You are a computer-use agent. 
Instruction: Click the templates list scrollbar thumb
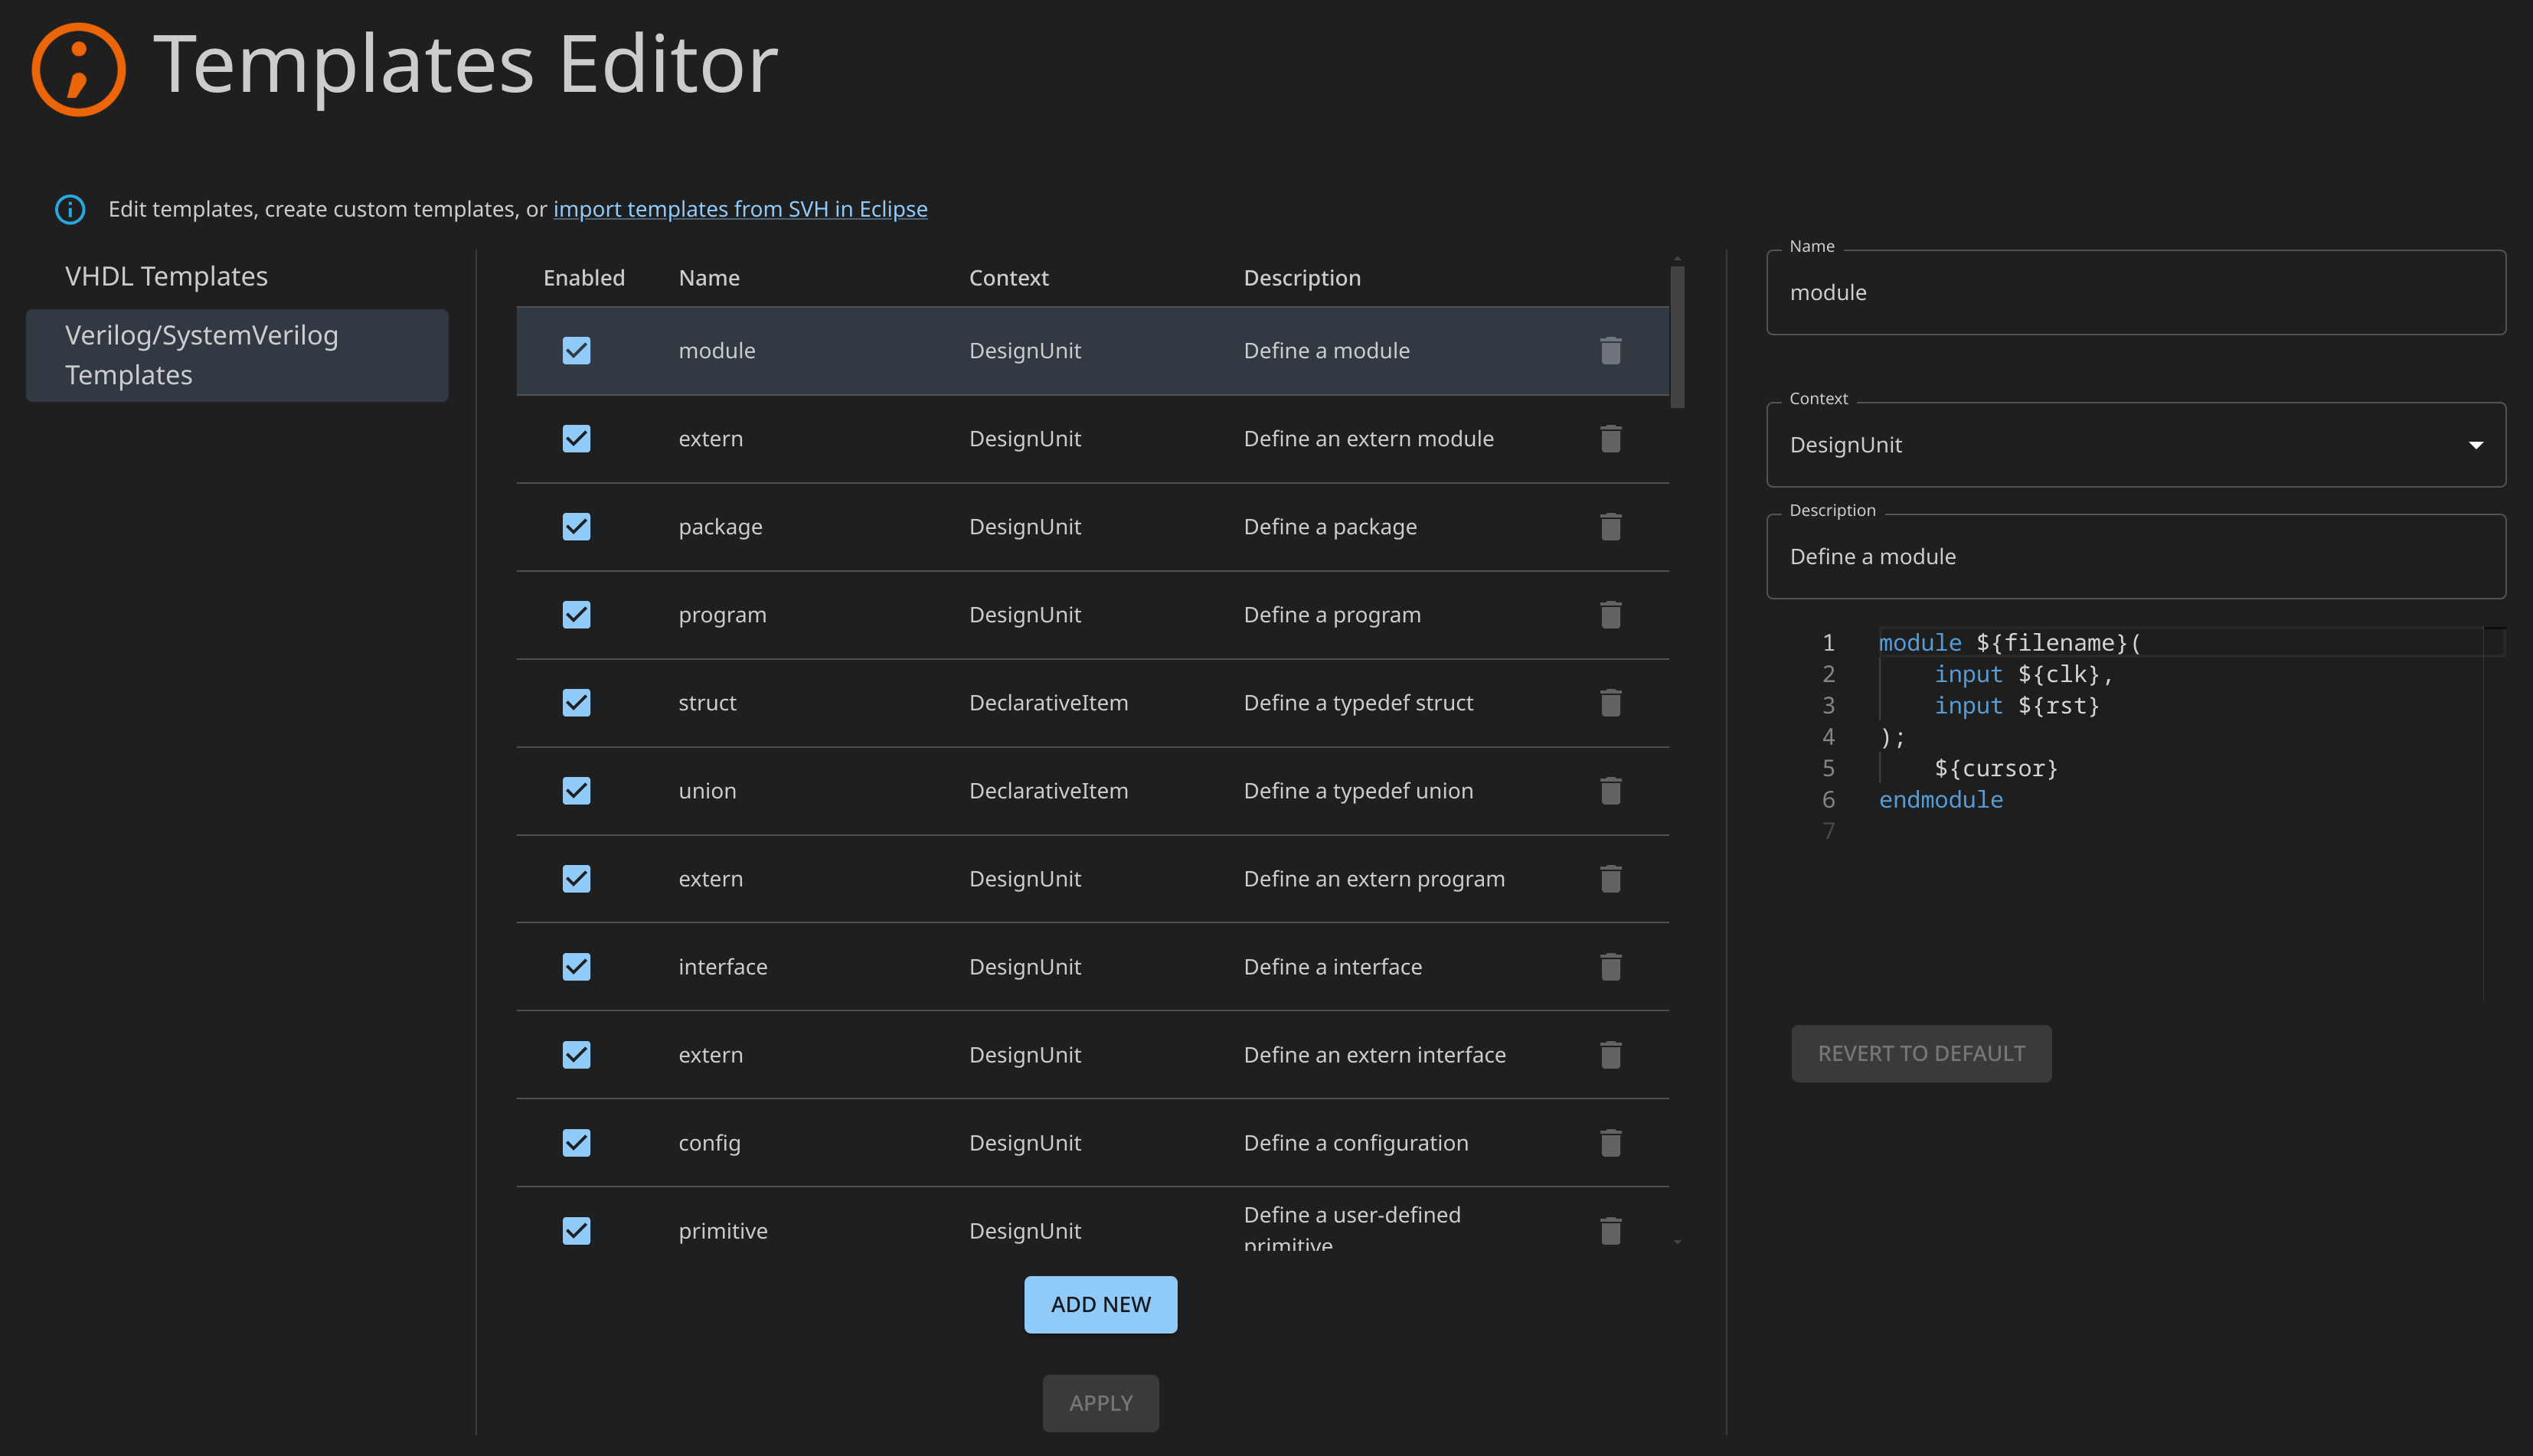[1677, 336]
